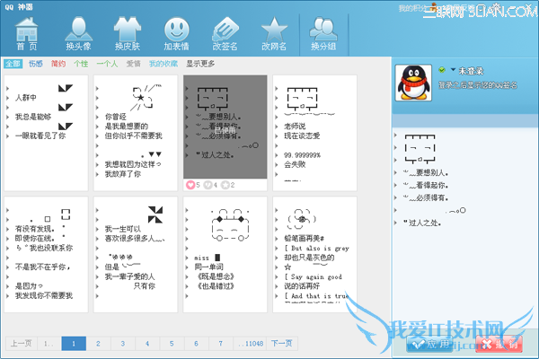Go to page 5
539x359 pixels.
coord(172,343)
